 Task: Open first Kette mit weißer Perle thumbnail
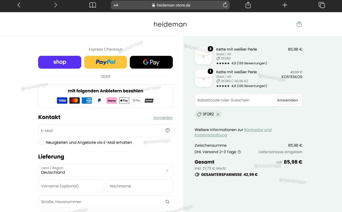(x=203, y=56)
